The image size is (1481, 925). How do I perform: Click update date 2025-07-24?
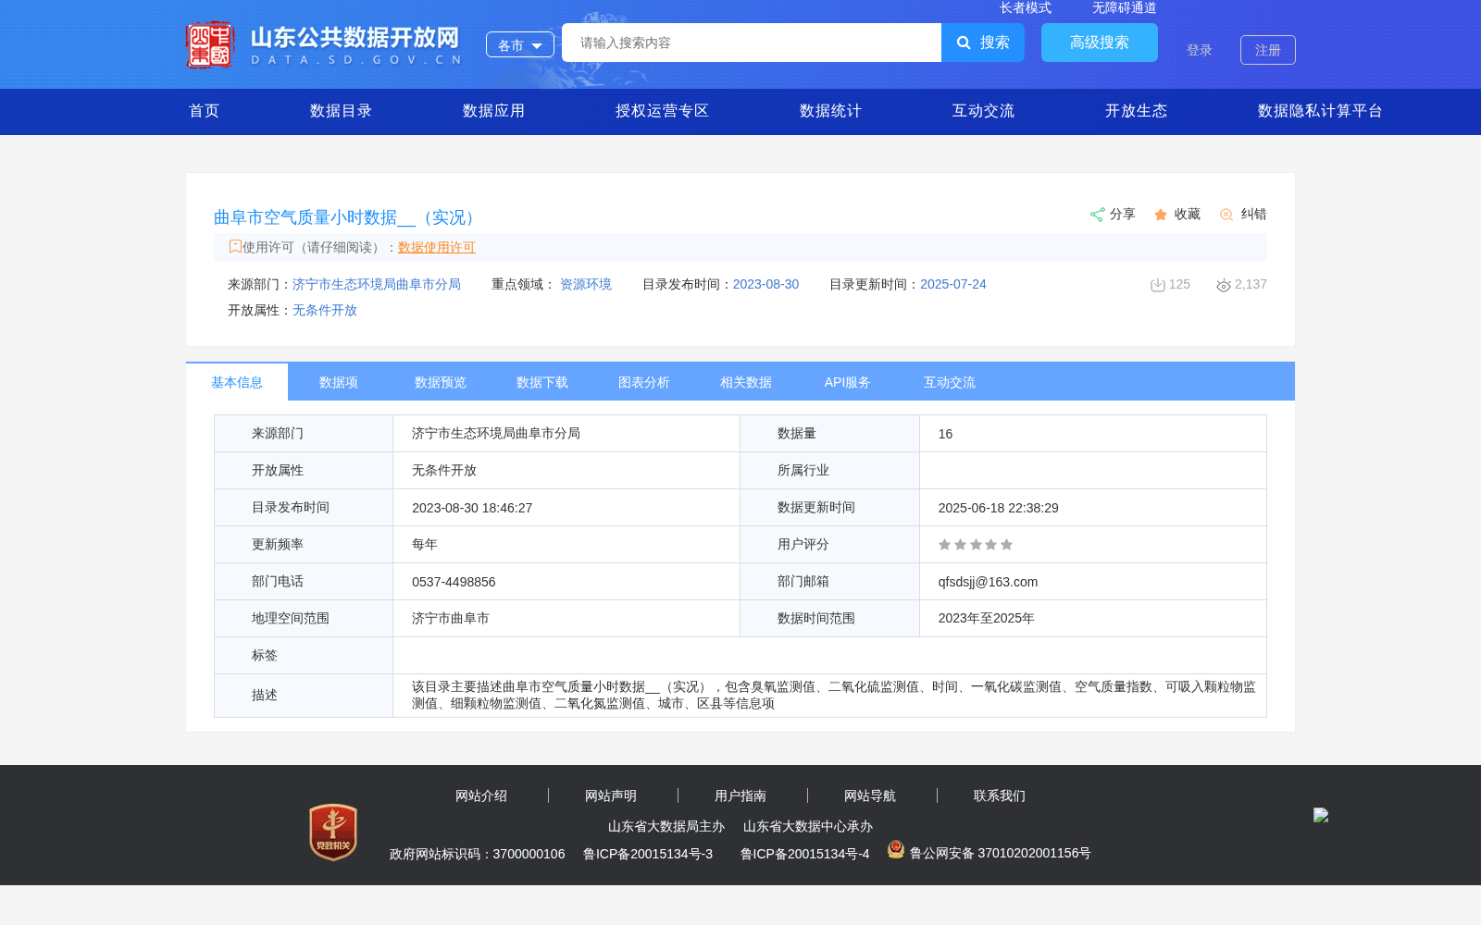pos(953,284)
